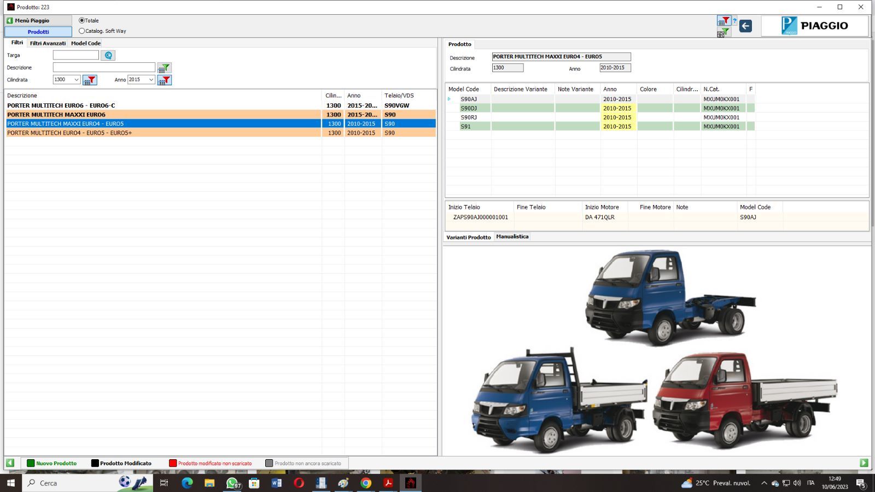This screenshot has height=492, width=875.
Task: Click the Menù Piaggio button
Action: point(38,20)
